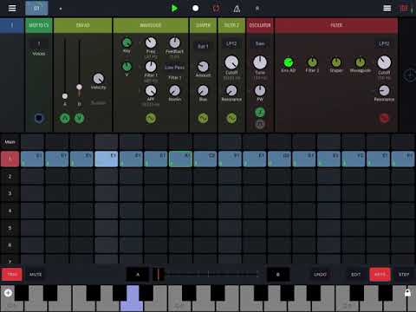Viewport: 416px width, 312px height.
Task: Click the bright green Env AD mod knob
Action: pyautogui.click(x=289, y=62)
